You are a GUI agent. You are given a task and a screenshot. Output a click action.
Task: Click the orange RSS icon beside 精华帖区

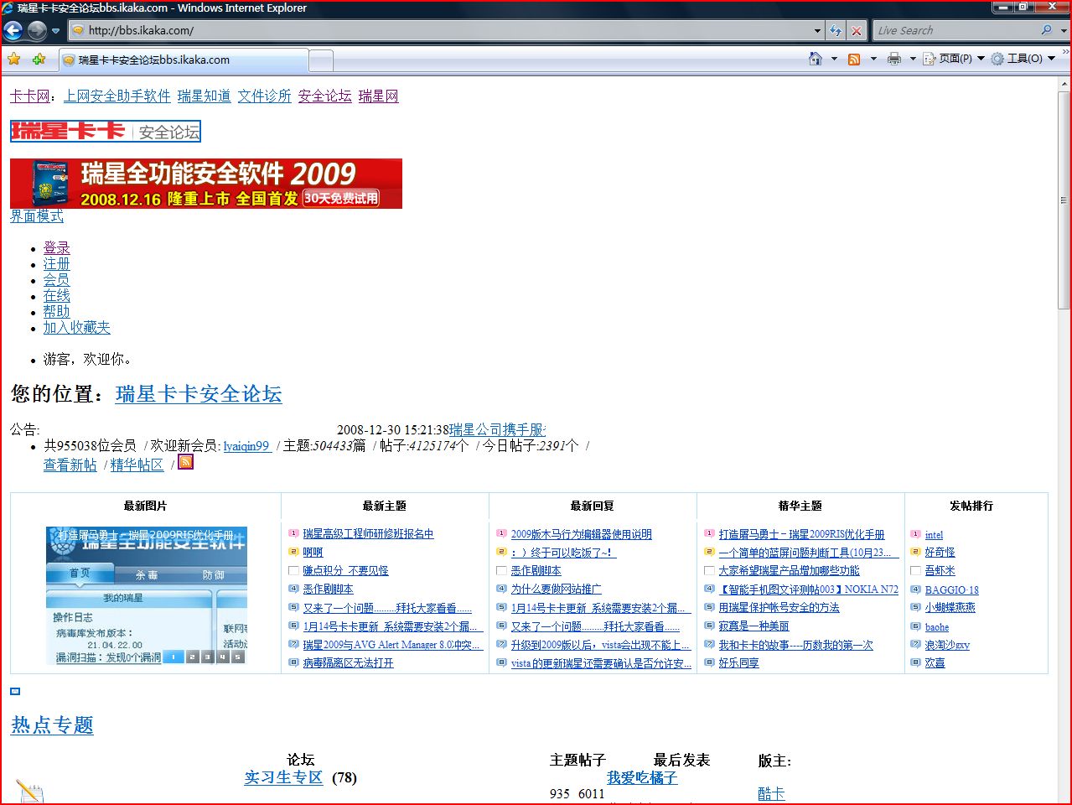[186, 462]
